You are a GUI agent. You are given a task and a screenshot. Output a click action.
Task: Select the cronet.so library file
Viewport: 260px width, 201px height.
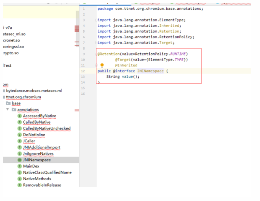tap(11, 40)
